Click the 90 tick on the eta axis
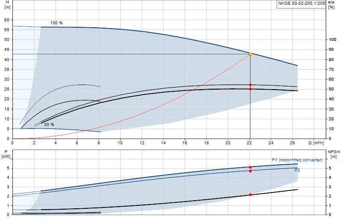The width and height of the screenshot is (342, 222). tap(331, 50)
